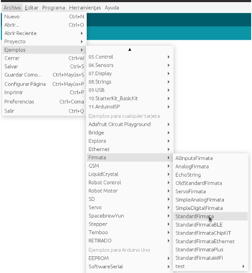Open the Ayuda menu

(112, 8)
